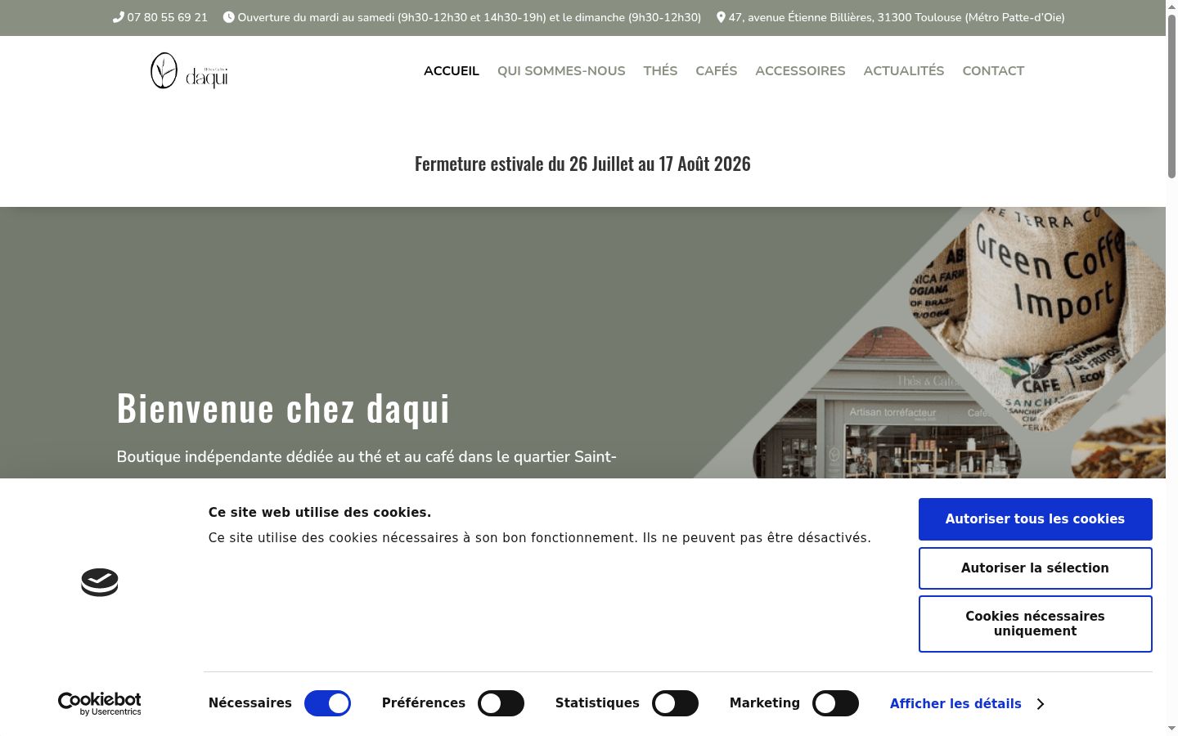
Task: Click Autoriser tous les cookies button
Action: [1035, 519]
